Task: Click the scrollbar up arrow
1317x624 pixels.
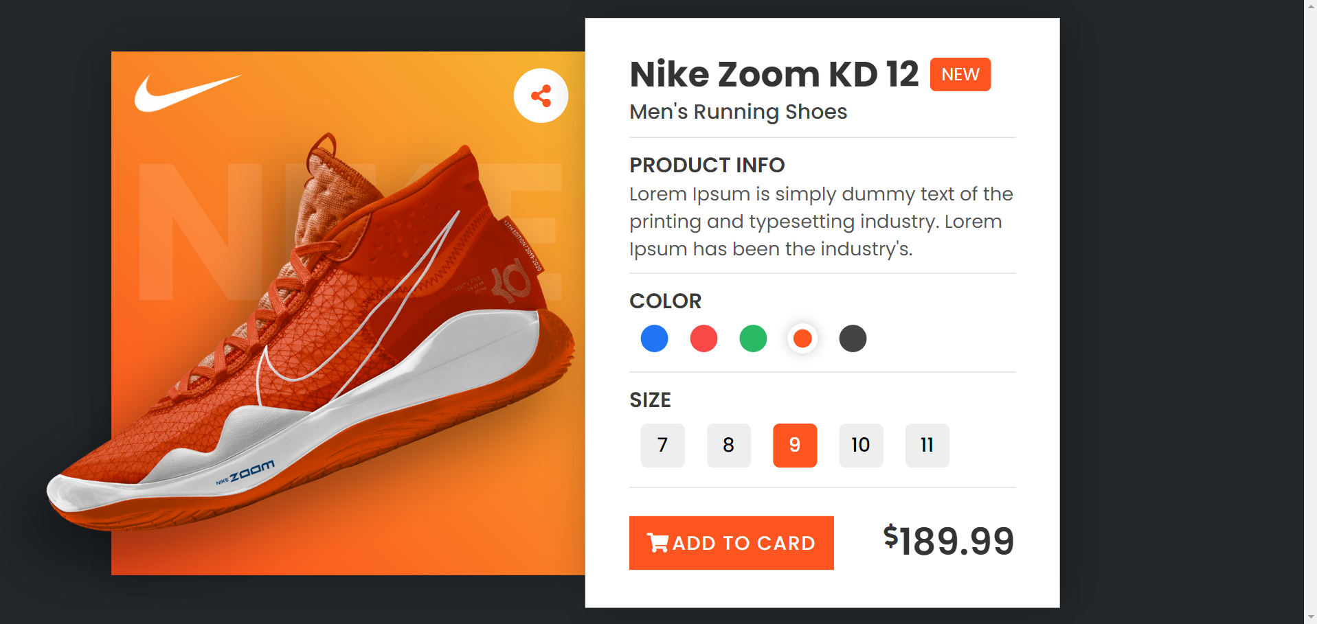Action: tap(1309, 5)
